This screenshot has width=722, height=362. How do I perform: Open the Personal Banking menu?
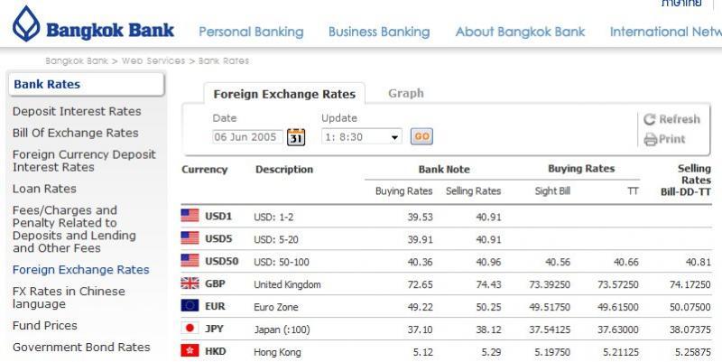251,32
